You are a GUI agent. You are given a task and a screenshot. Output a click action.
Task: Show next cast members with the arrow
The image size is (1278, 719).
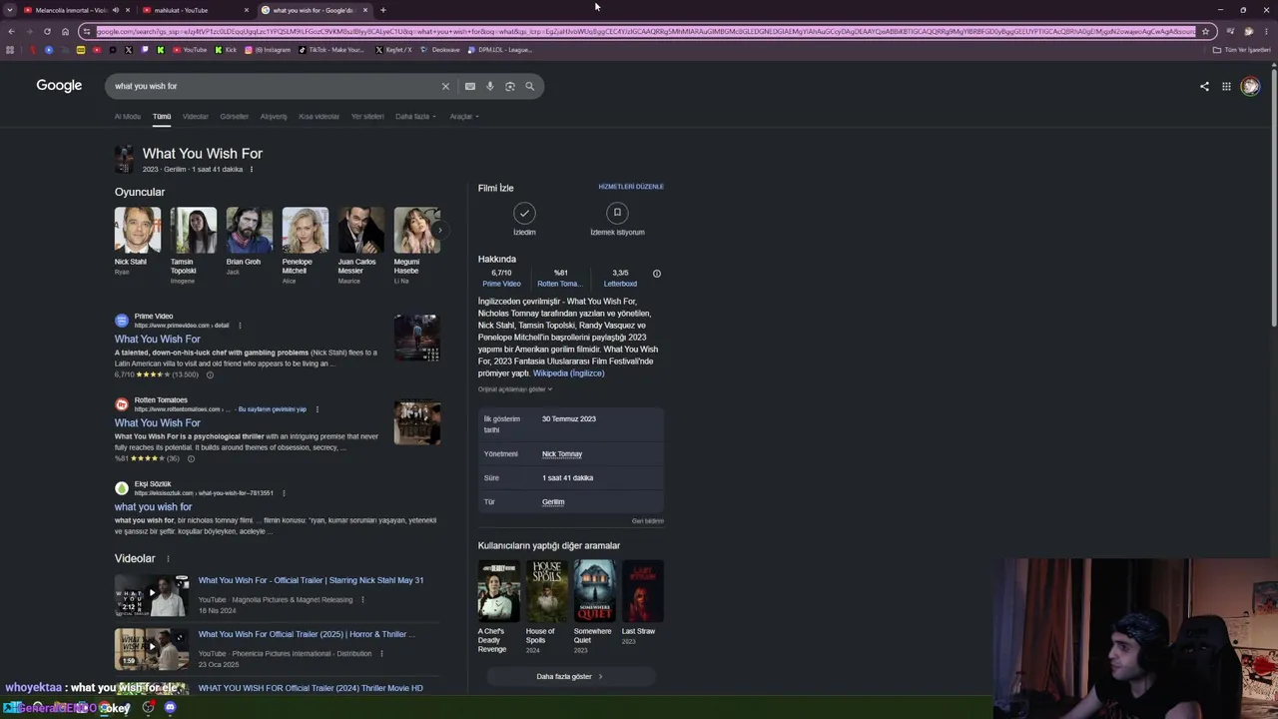[439, 231]
